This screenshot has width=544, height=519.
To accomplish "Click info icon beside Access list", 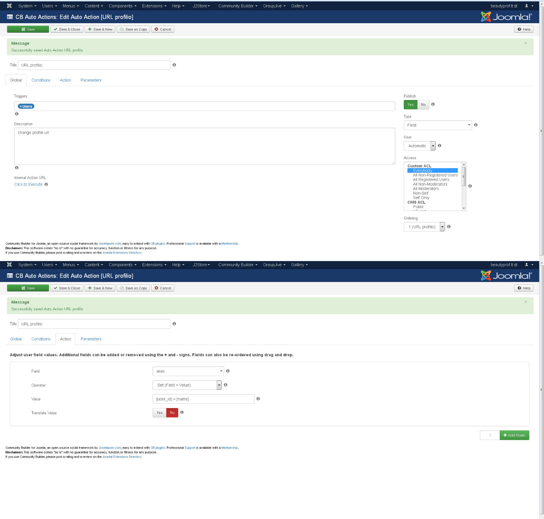I will [x=470, y=186].
